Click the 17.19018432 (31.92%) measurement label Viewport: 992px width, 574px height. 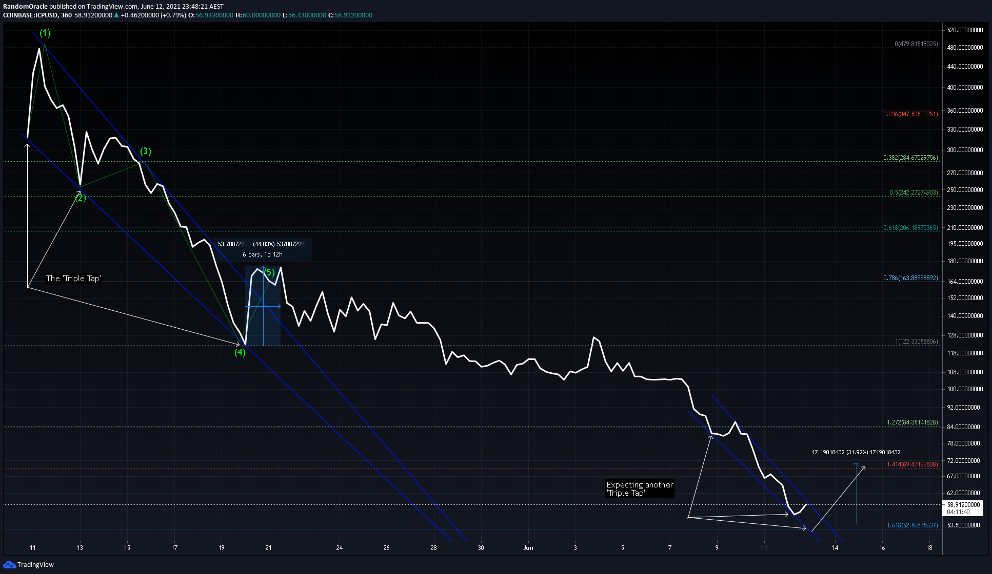tap(856, 453)
